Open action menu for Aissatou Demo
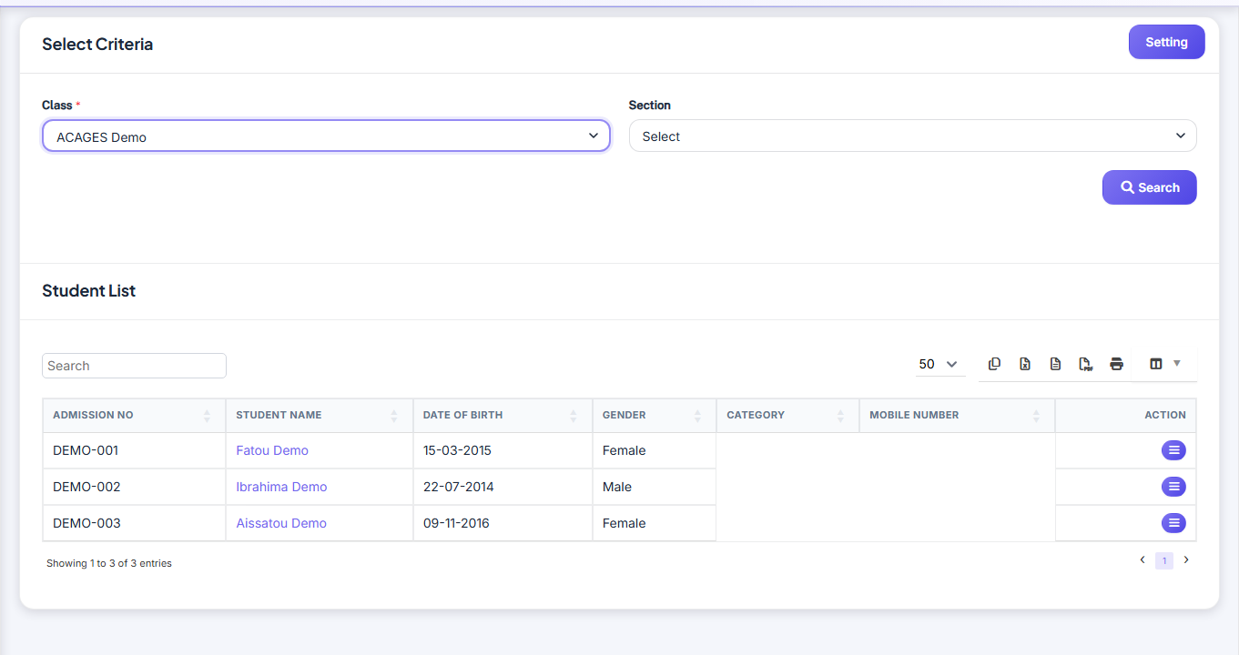The width and height of the screenshot is (1239, 655). click(x=1173, y=523)
